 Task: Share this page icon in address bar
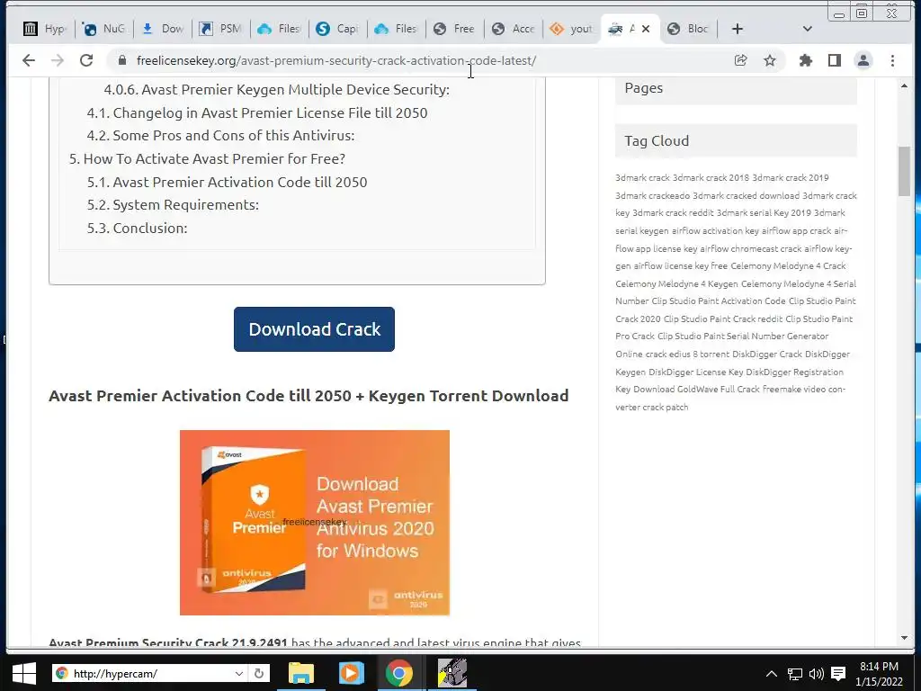741,60
